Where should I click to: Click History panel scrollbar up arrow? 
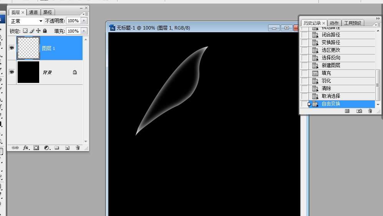pos(378,31)
